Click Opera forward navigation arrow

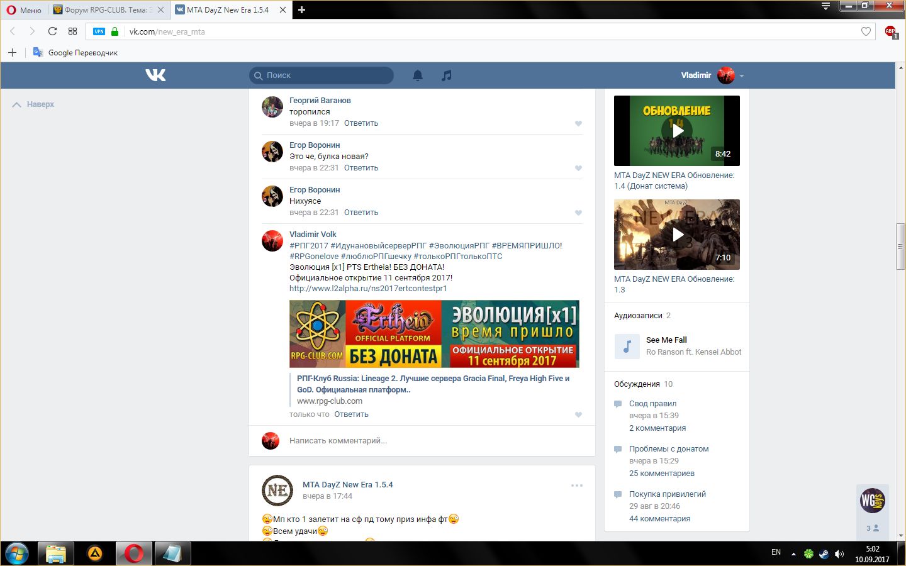point(32,31)
